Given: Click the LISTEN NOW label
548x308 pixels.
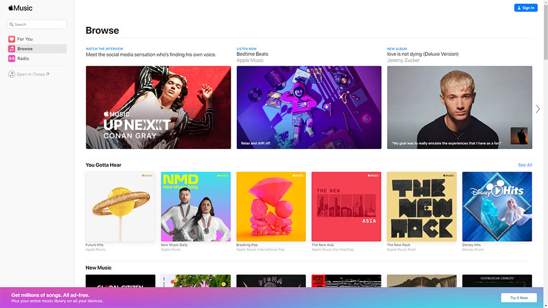Looking at the screenshot, I should point(247,49).
